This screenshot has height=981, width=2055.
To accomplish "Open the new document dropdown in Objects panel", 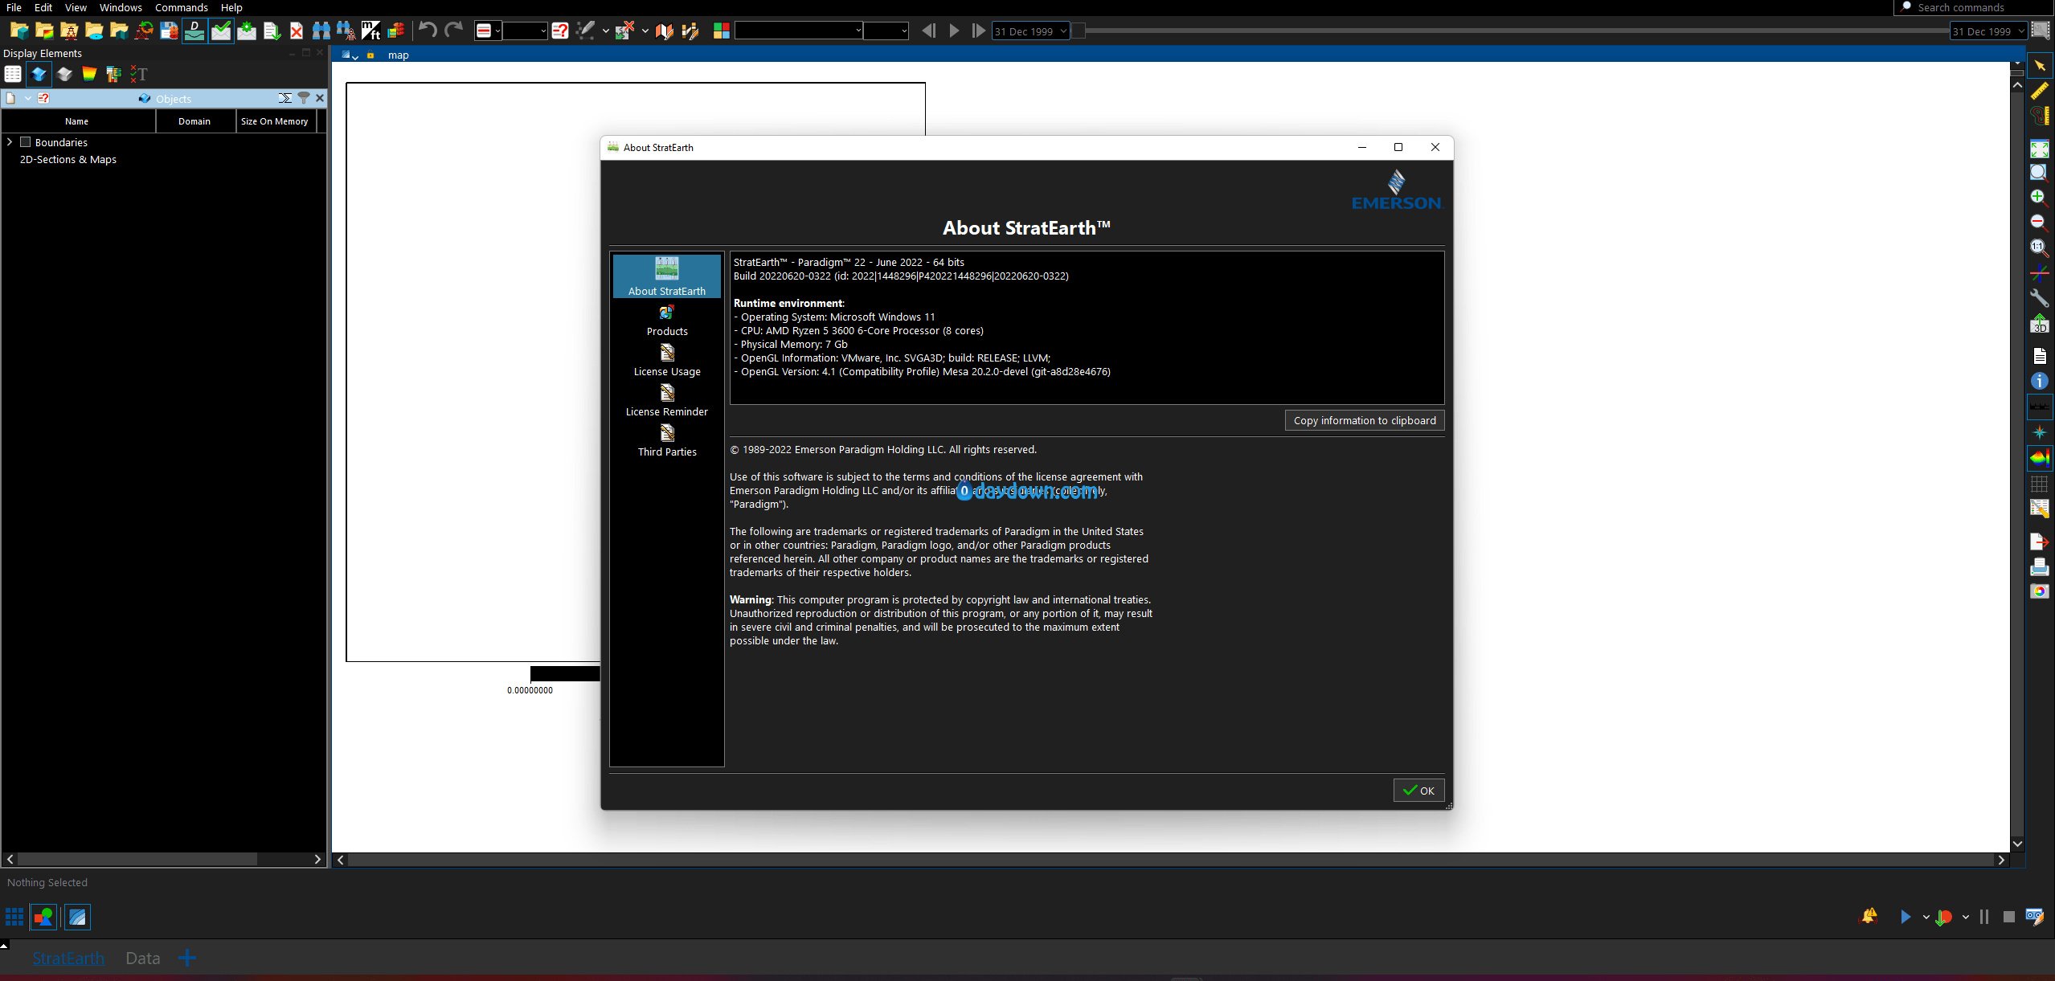I will 27,98.
